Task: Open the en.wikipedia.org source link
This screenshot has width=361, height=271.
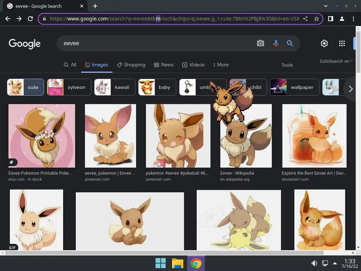Action: point(235,179)
